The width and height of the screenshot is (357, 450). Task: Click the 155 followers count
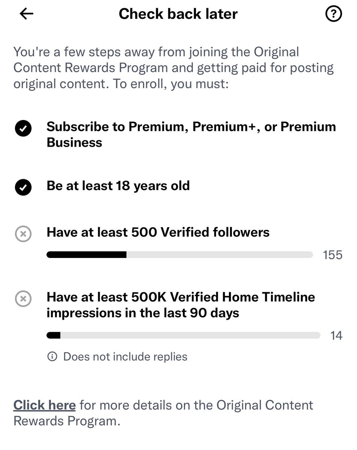click(x=333, y=255)
